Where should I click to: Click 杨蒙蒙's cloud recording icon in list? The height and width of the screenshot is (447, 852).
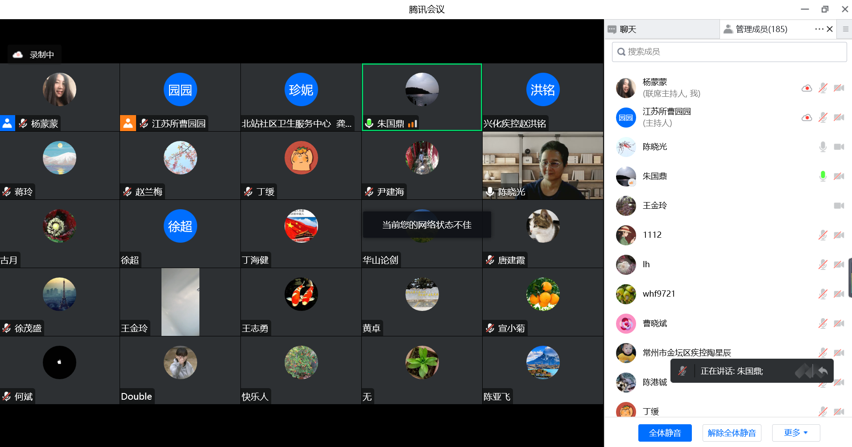point(807,88)
